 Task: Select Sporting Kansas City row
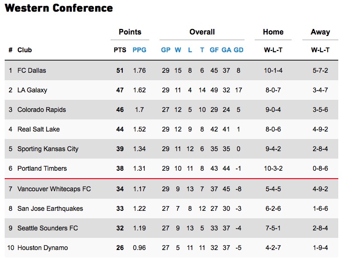[48, 149]
